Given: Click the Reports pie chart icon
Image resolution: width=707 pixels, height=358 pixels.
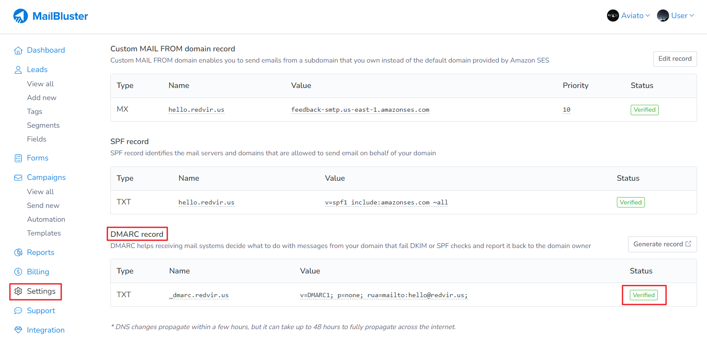Looking at the screenshot, I should pyautogui.click(x=18, y=253).
